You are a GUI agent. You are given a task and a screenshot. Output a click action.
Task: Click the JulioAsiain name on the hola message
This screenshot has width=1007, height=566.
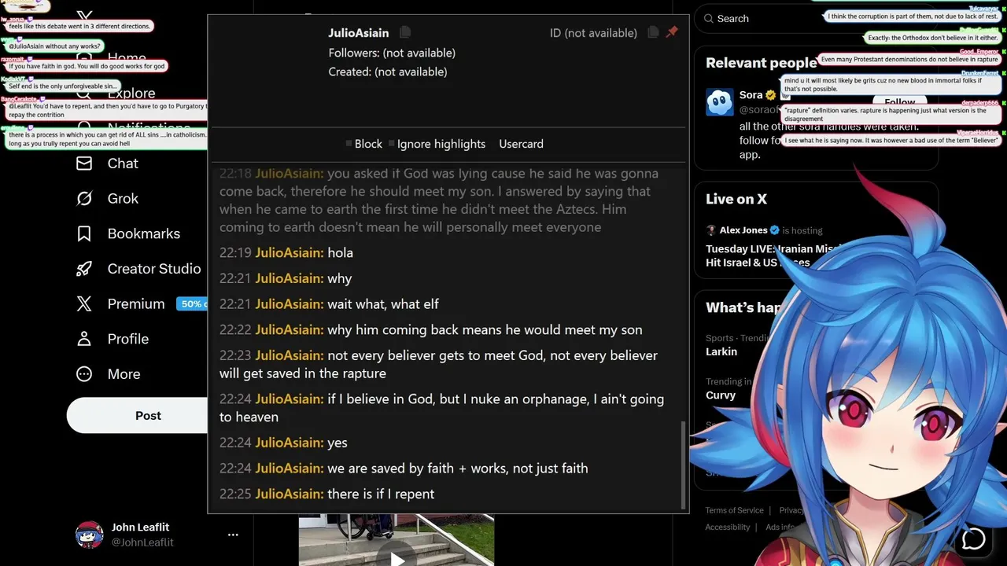pyautogui.click(x=289, y=252)
